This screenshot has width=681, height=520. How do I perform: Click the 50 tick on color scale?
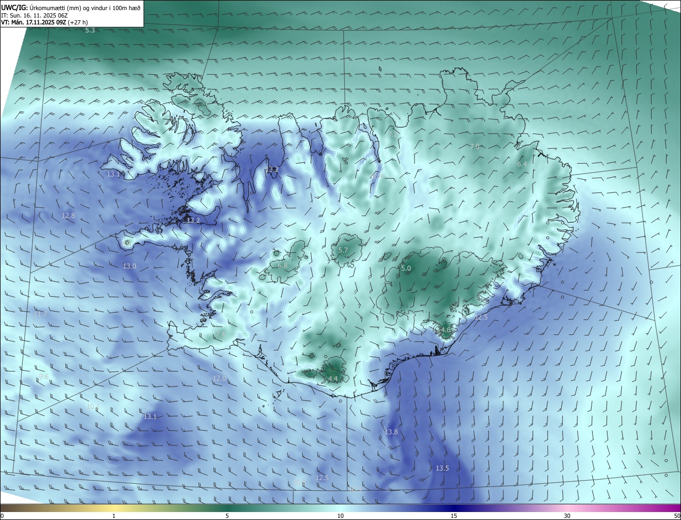(x=677, y=516)
